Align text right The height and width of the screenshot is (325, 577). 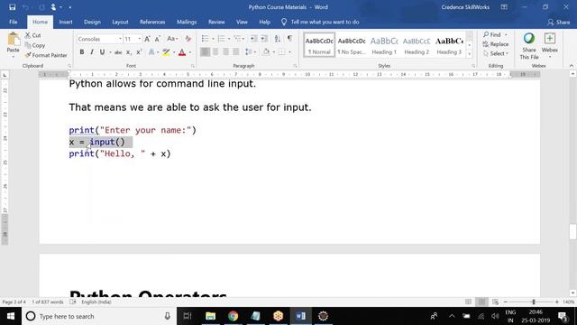pos(225,52)
